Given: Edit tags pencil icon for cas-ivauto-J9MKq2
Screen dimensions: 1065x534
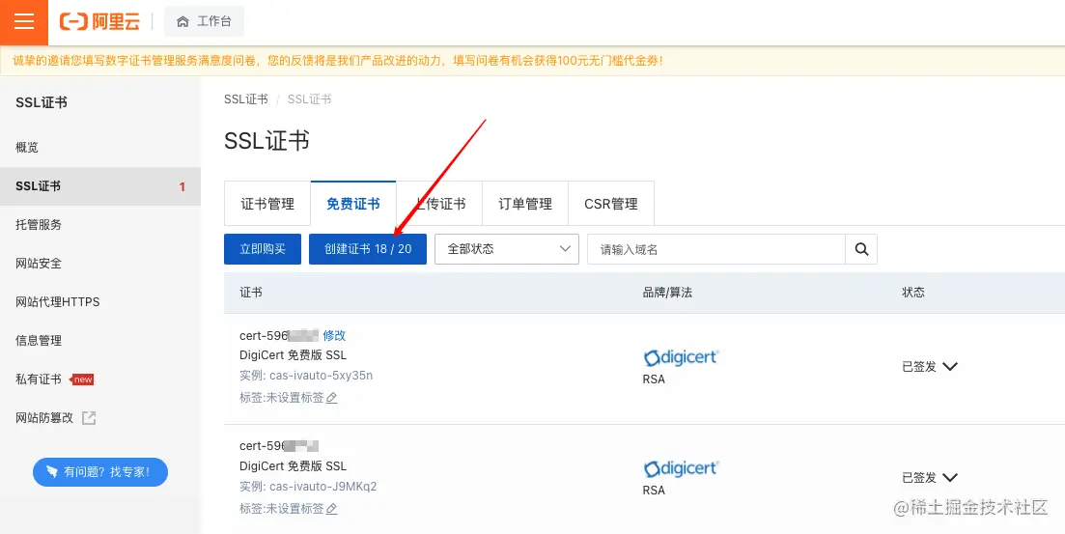Looking at the screenshot, I should (331, 509).
